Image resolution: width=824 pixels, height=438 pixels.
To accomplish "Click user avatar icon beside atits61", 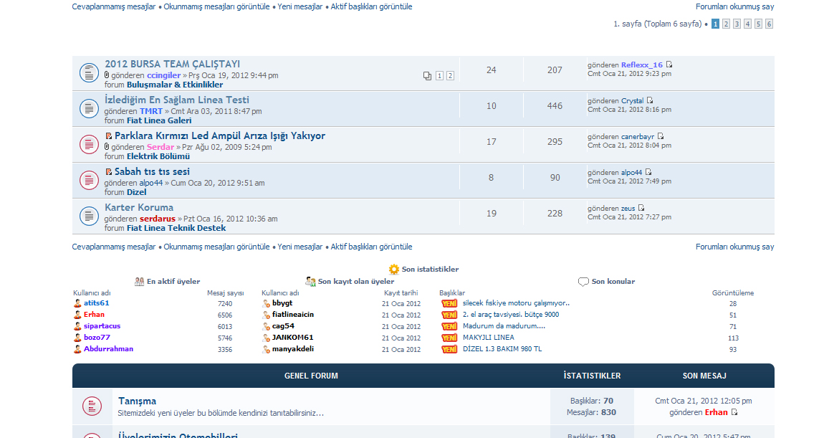I will (x=77, y=303).
